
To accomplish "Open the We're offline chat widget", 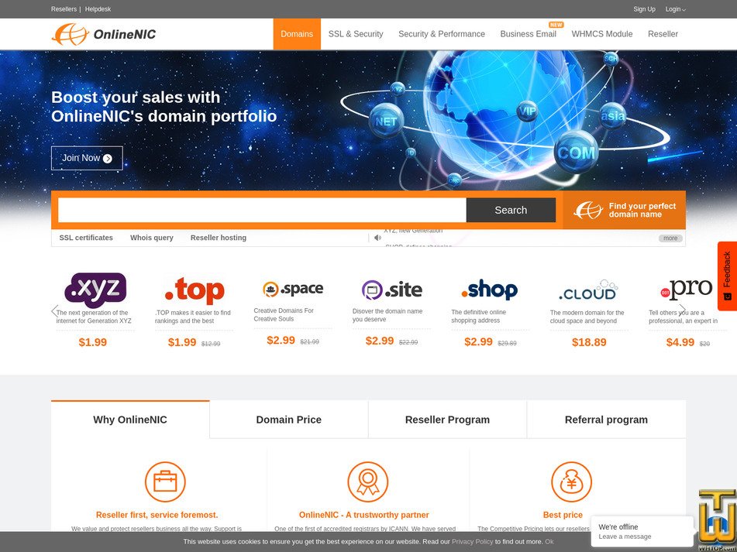I will pyautogui.click(x=642, y=531).
